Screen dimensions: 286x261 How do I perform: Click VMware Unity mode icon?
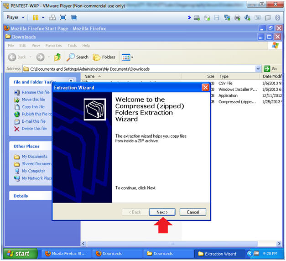[x=74, y=17]
